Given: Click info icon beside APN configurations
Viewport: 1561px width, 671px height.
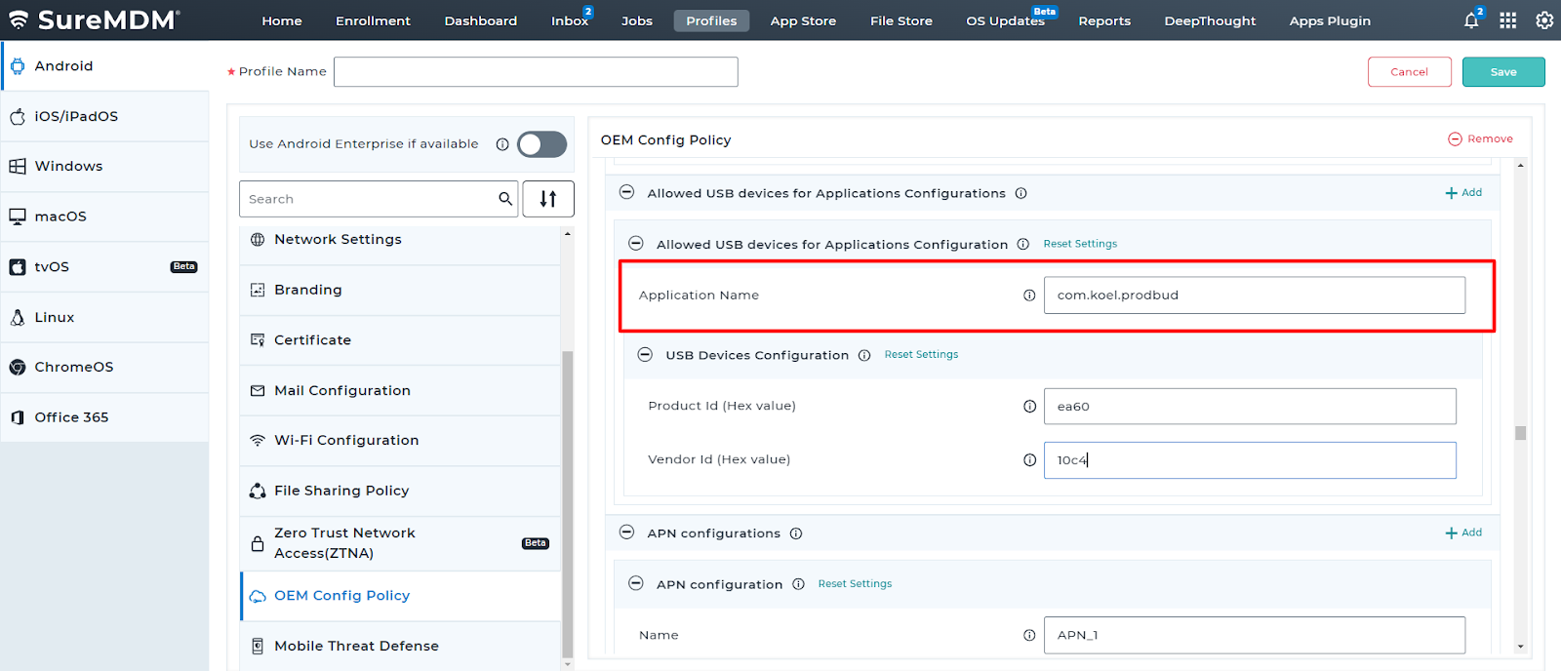Looking at the screenshot, I should 796,533.
